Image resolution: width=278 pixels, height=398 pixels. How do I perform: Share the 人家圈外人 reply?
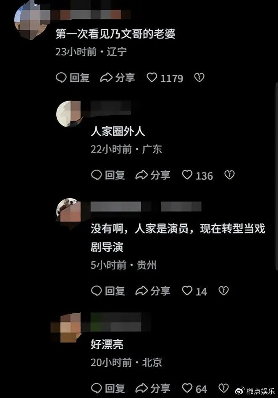153,175
